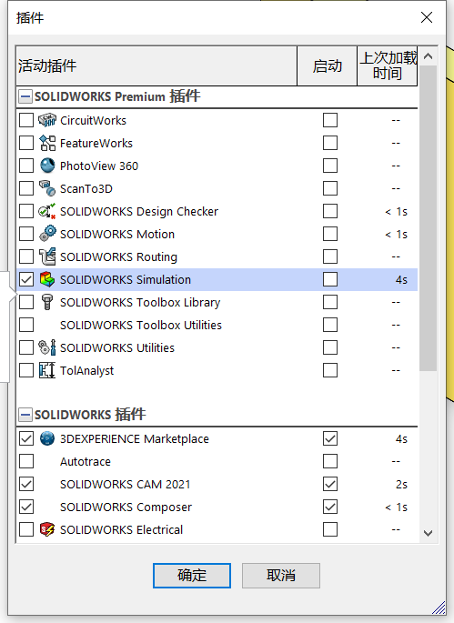The width and height of the screenshot is (454, 623).
Task: Click the scroll down arrow of list
Action: [x=429, y=533]
